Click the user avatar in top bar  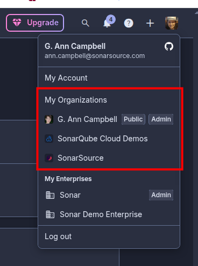coord(172,23)
